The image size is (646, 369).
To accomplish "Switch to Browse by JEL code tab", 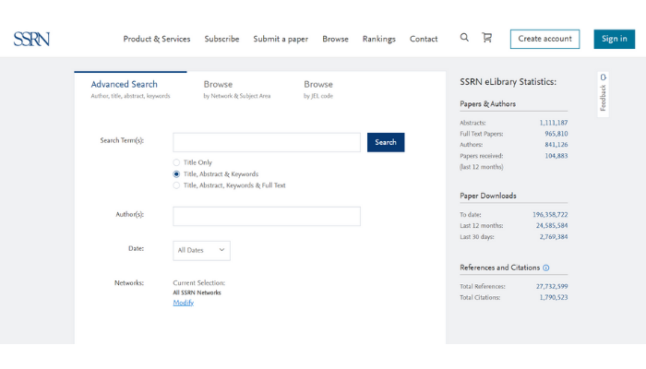I will tap(318, 89).
